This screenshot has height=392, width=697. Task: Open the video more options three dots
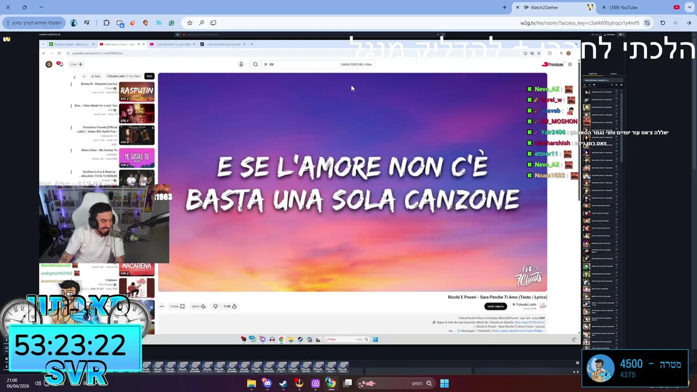pos(162,306)
